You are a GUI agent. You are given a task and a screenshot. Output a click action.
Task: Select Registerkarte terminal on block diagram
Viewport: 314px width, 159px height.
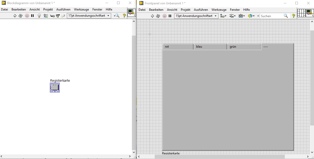(55, 88)
